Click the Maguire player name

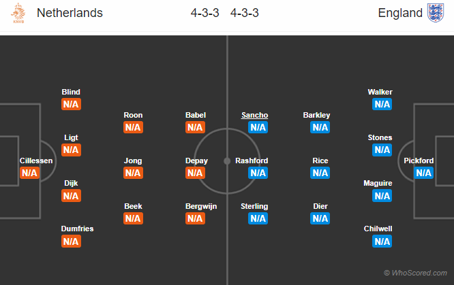[378, 183]
